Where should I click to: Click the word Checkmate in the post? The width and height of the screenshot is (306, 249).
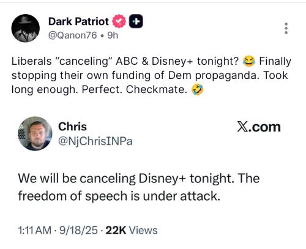tap(156, 89)
